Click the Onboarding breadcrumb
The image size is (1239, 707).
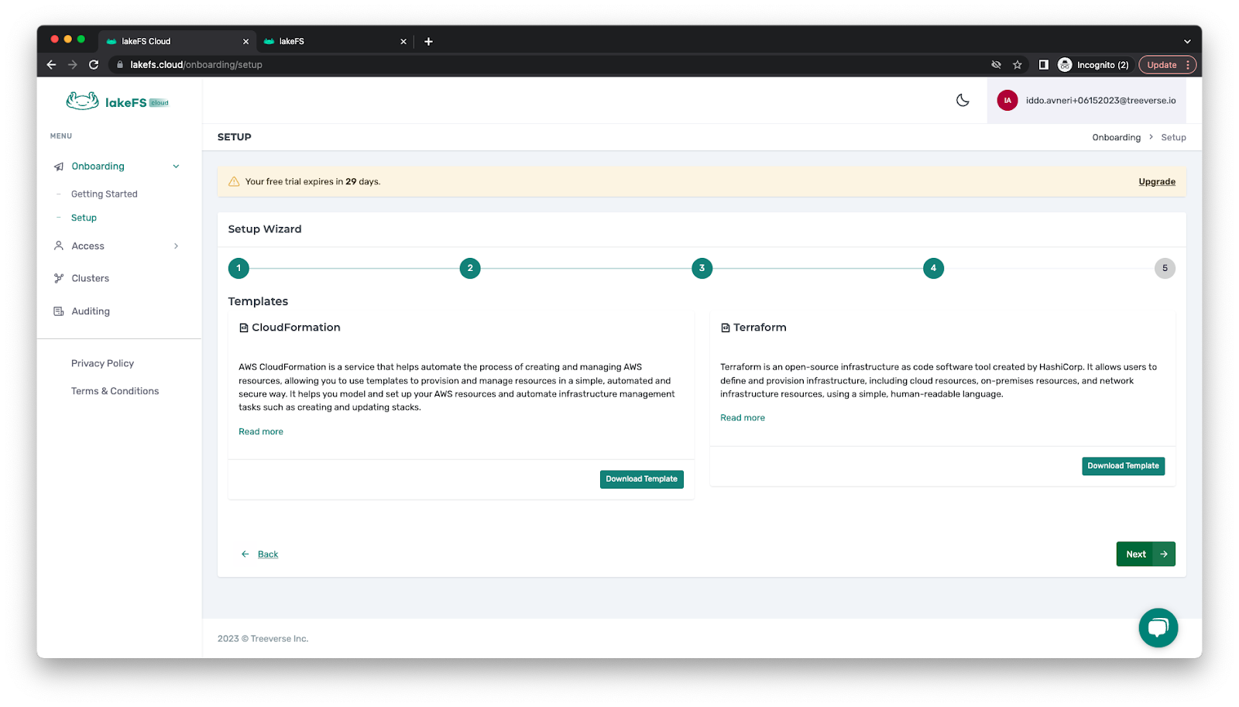pyautogui.click(x=1117, y=138)
